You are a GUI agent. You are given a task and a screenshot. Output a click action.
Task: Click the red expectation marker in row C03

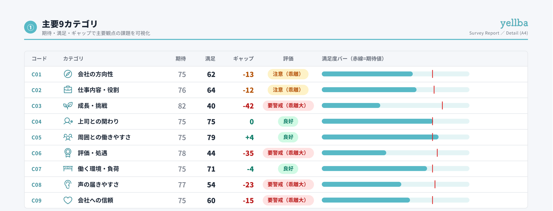click(x=442, y=105)
